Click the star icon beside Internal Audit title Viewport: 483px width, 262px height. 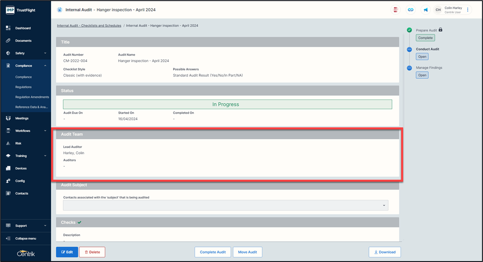click(59, 10)
